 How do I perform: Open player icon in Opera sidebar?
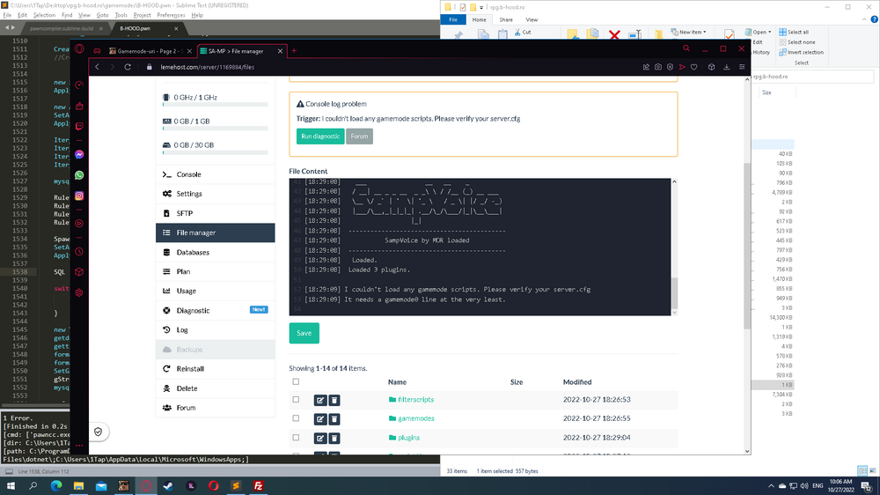tap(79, 224)
